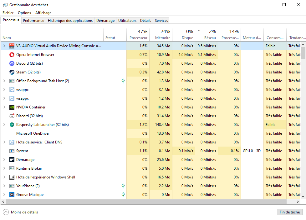Click the Opera Internet Browser icon
This screenshot has width=306, height=220.
pyautogui.click(x=12, y=55)
